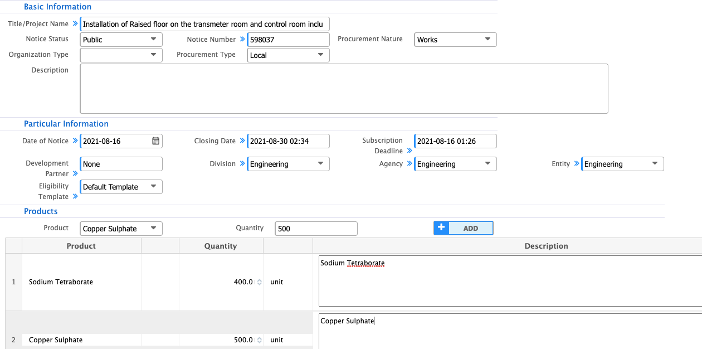Click the chevron icon beside Title/Project Name
The image size is (702, 349).
coord(75,24)
